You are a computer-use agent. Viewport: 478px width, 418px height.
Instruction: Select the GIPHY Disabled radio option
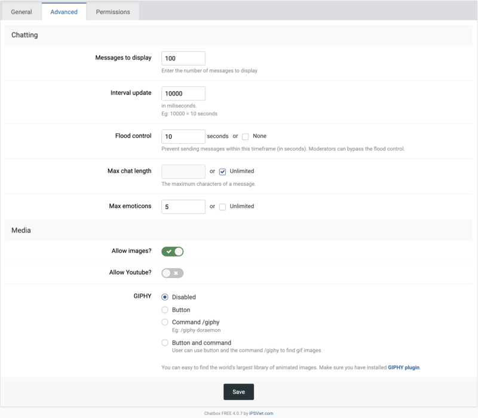click(165, 297)
